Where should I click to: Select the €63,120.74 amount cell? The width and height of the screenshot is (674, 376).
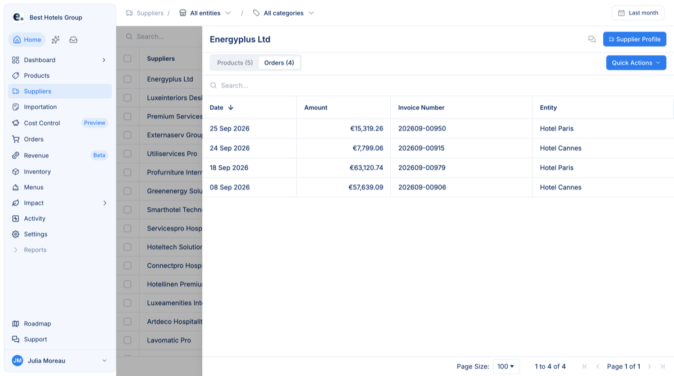[343, 168]
